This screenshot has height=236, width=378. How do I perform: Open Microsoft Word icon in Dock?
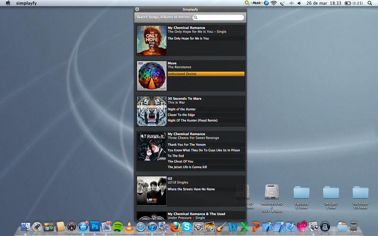pos(233,227)
